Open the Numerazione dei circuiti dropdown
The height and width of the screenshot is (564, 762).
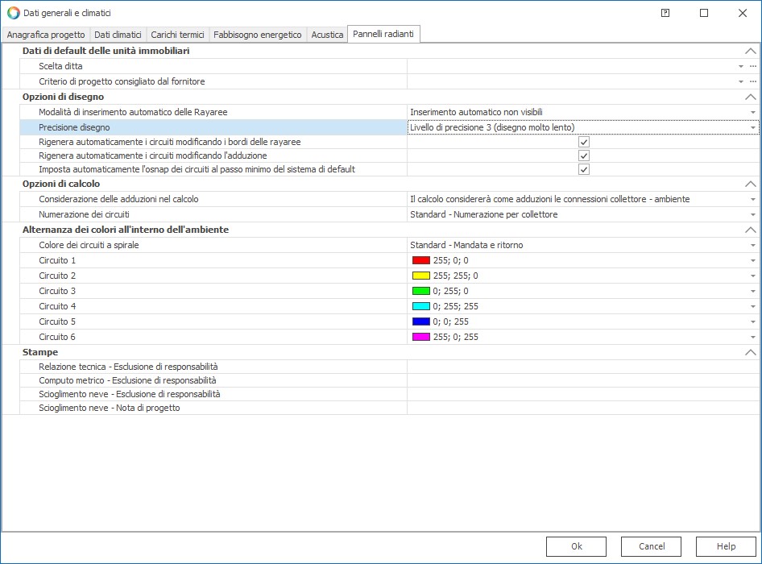(752, 214)
